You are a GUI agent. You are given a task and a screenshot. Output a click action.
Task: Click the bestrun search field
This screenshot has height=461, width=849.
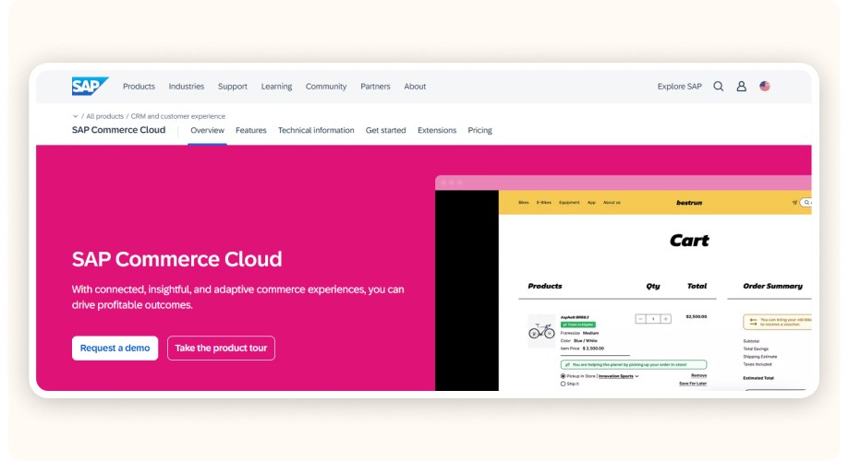pos(806,203)
